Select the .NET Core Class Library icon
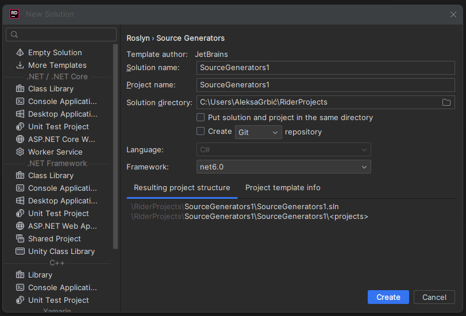The width and height of the screenshot is (466, 316). 20,88
